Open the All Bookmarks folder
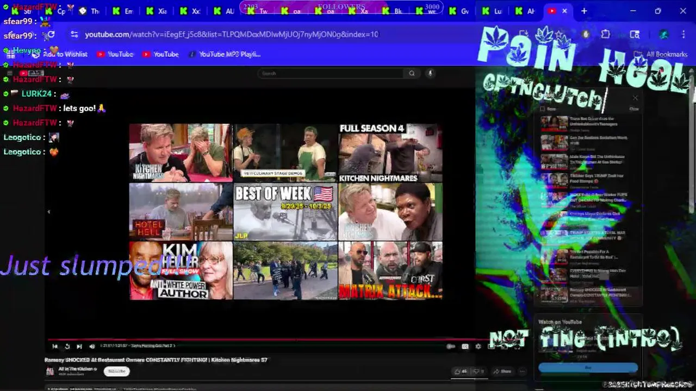This screenshot has width=696, height=391. (661, 54)
